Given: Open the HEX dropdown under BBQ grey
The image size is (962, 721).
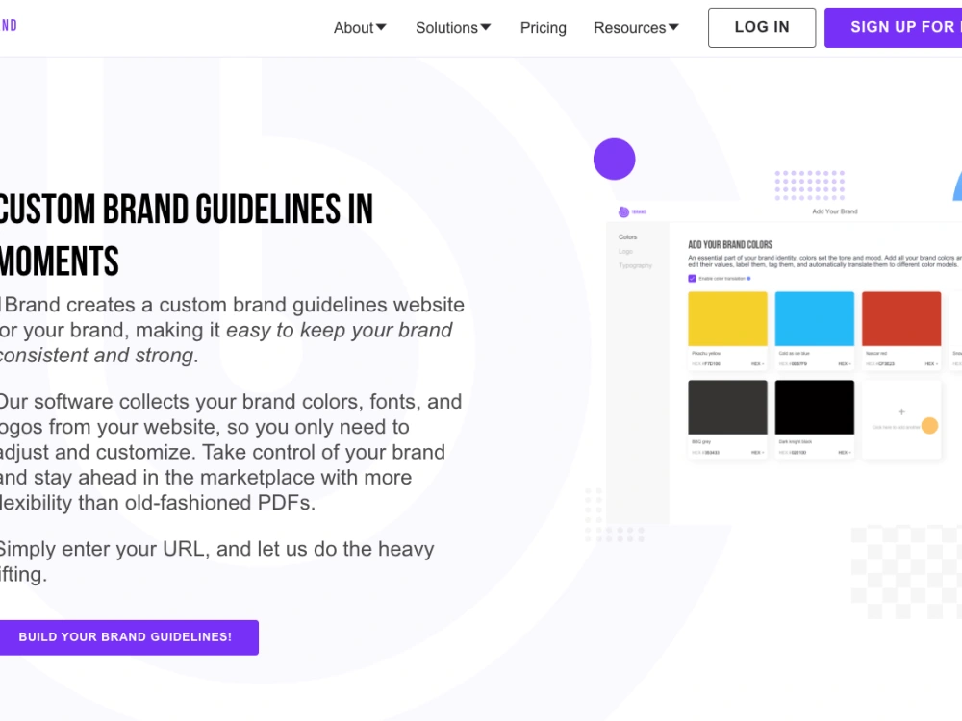Looking at the screenshot, I should tap(758, 453).
